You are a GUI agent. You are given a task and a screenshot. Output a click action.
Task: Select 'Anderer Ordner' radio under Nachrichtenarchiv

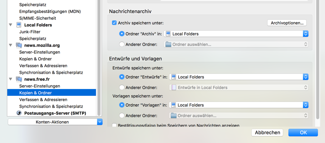click(122, 44)
